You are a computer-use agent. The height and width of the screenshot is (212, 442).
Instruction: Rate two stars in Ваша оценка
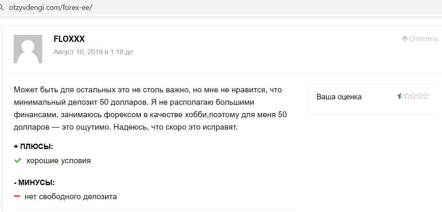406,96
